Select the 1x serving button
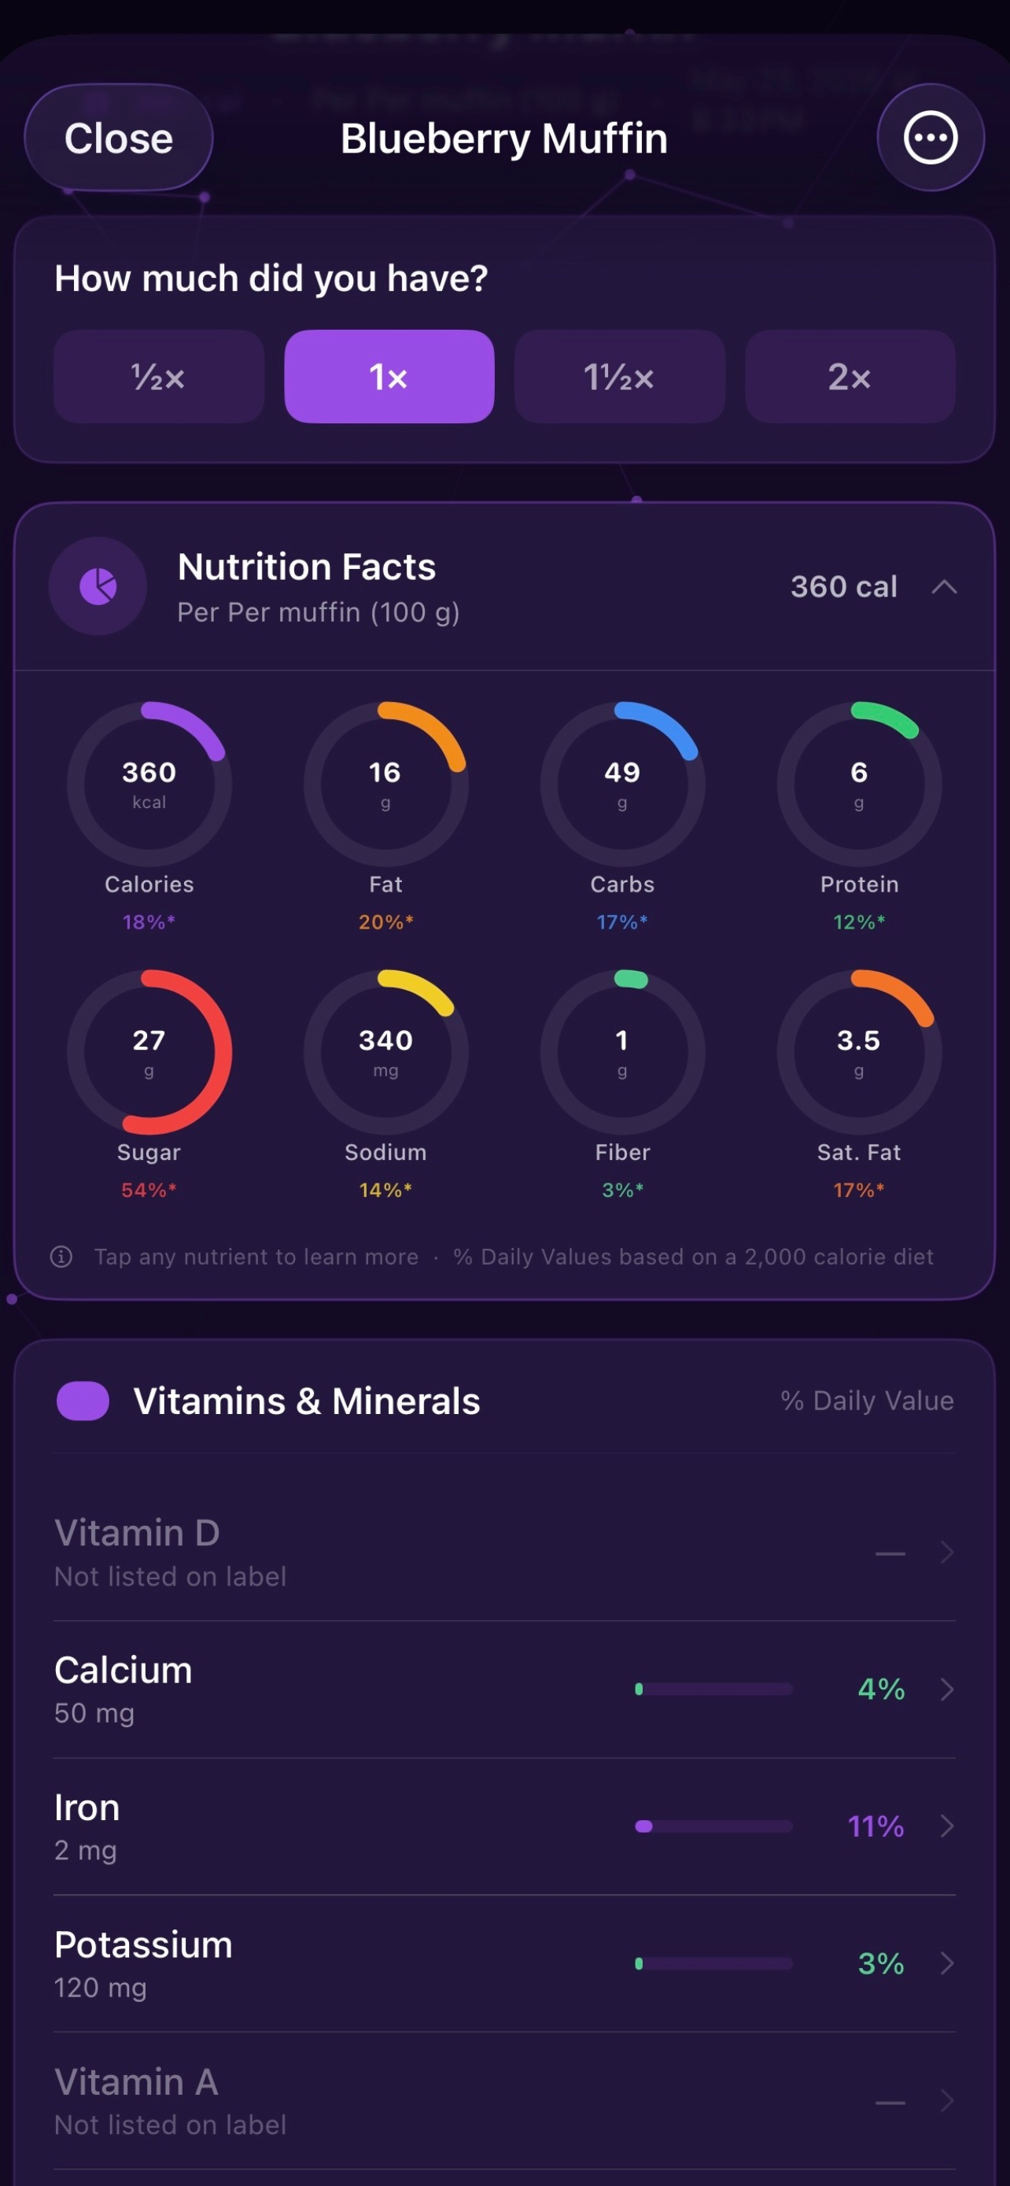This screenshot has width=1010, height=2186. click(x=389, y=376)
